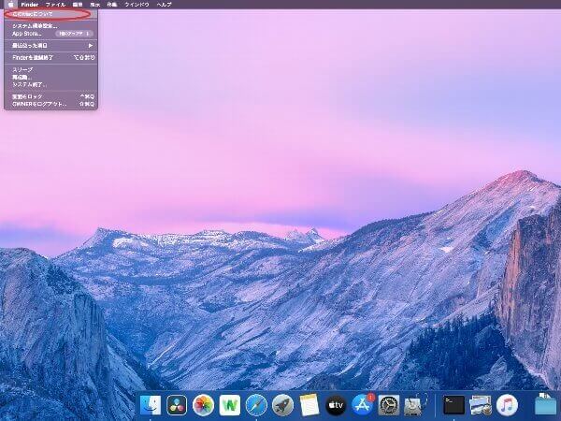This screenshot has height=421, width=561.
Task: Select 画面をロック menu entry
Action: [x=50, y=96]
